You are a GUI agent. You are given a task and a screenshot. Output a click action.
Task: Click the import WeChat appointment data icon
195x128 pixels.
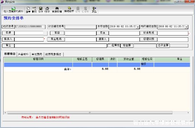pyautogui.click(x=13, y=8)
